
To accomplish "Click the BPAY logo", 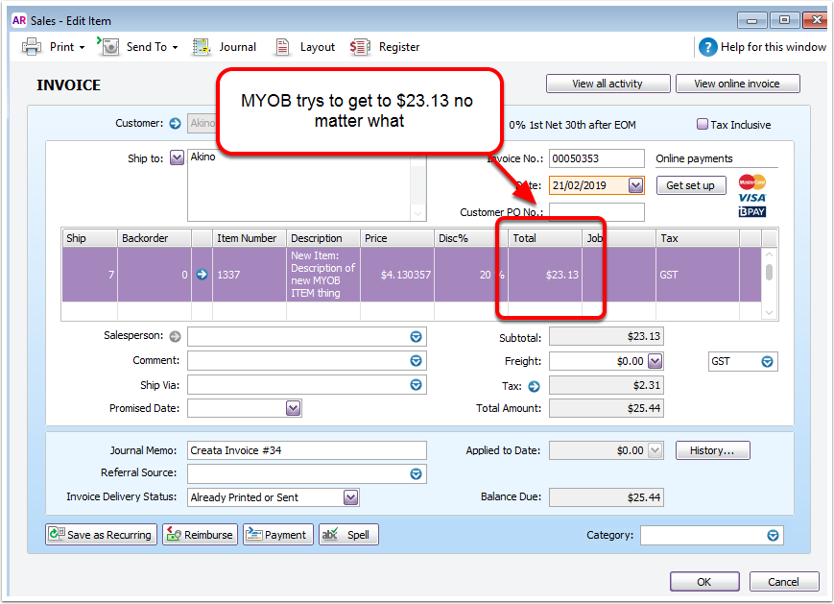I will point(752,212).
